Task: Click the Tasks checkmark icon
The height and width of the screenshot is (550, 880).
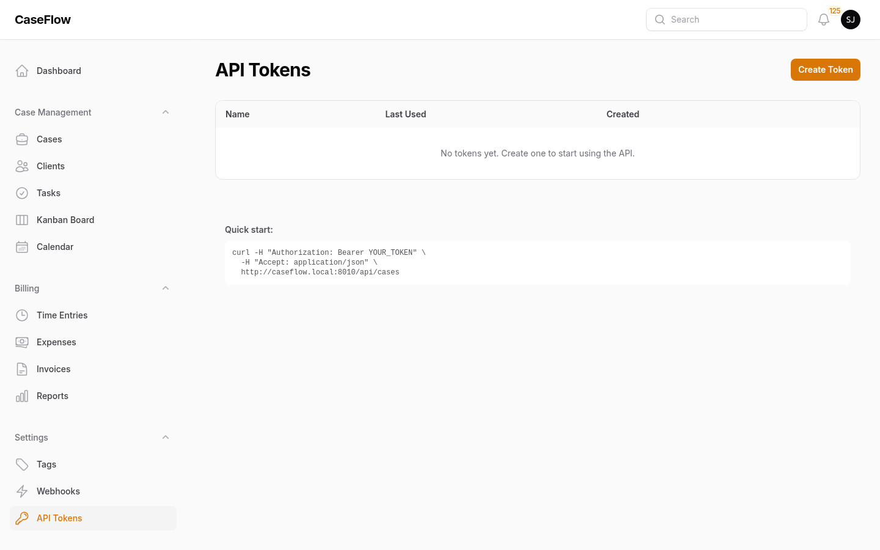Action: (x=22, y=193)
